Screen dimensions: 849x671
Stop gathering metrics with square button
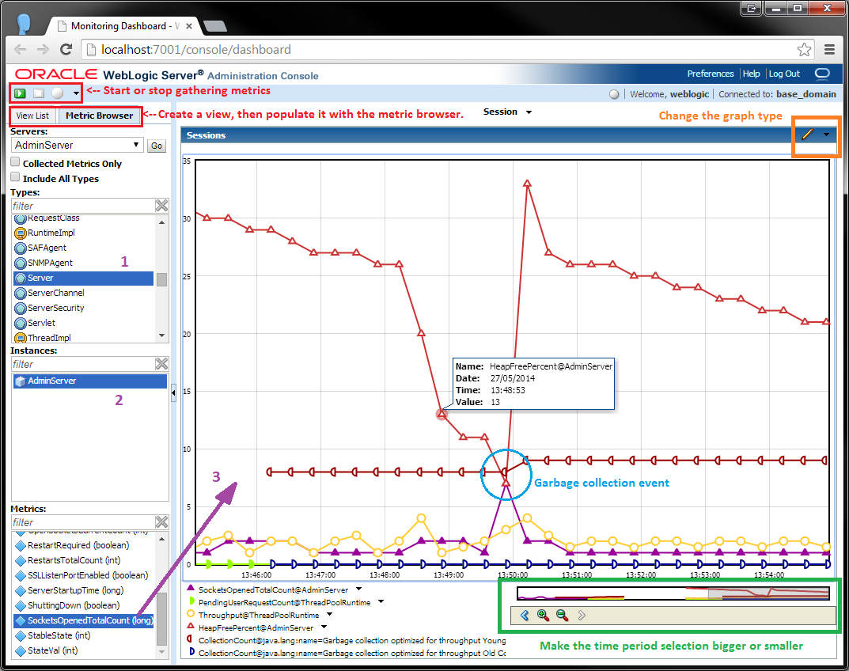(x=39, y=93)
